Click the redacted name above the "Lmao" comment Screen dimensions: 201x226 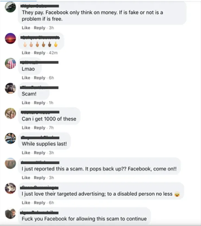39,62
